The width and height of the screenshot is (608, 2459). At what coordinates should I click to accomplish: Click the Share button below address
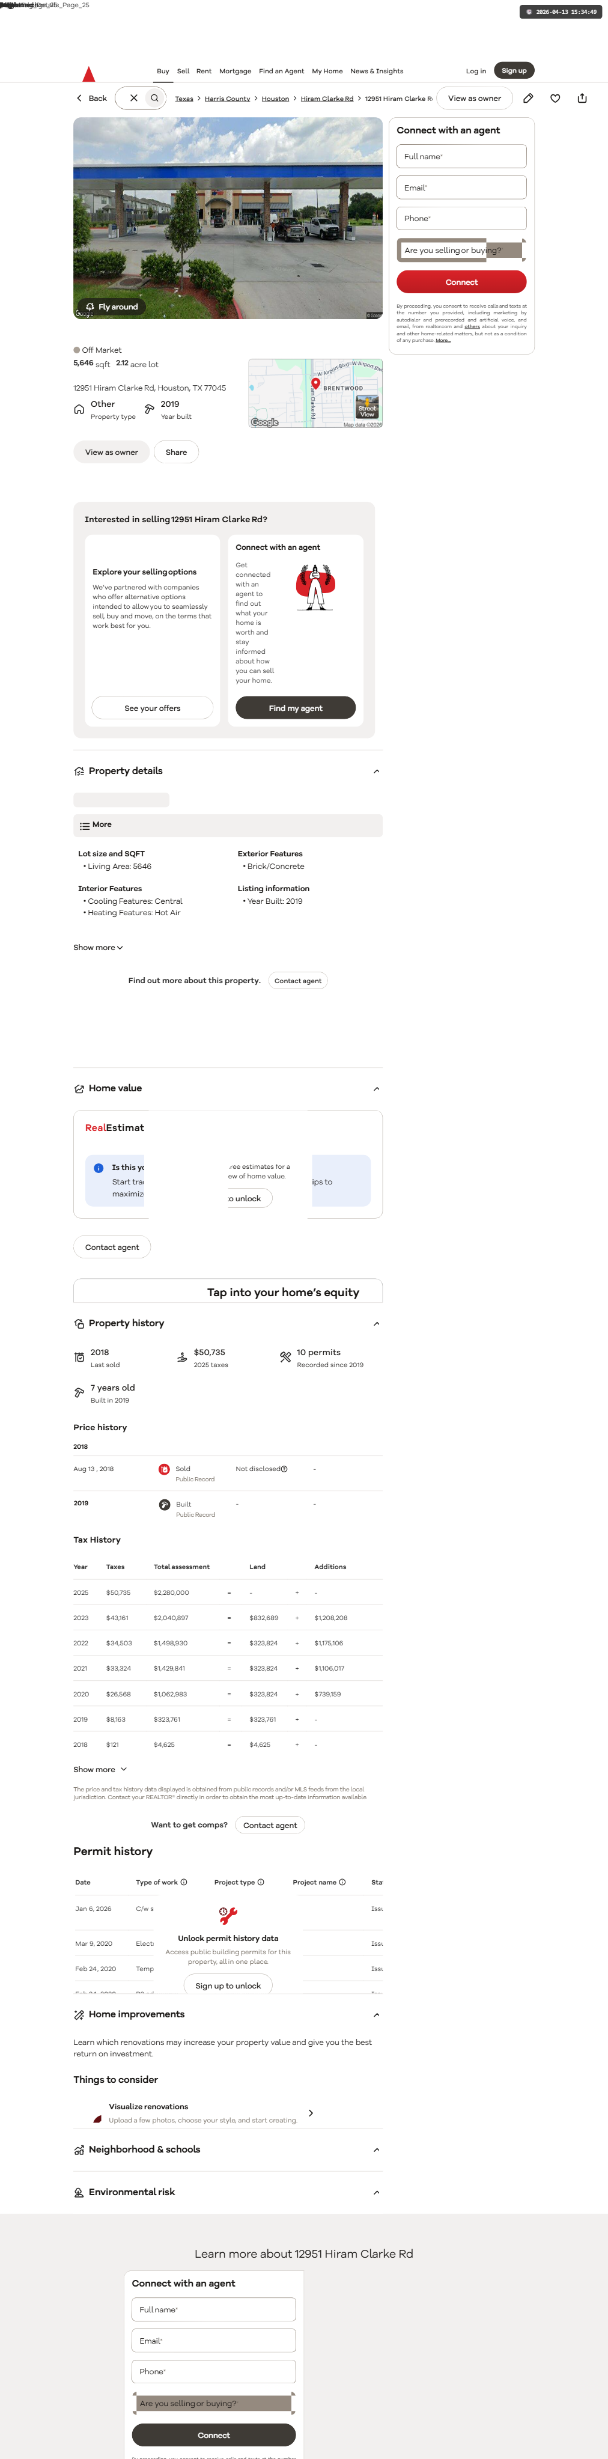[177, 452]
